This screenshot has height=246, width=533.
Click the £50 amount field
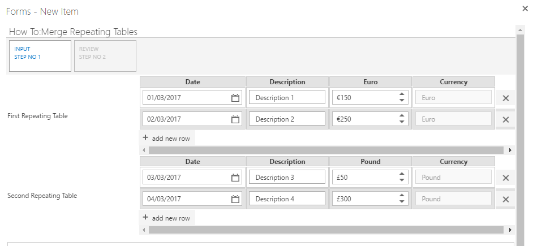(x=370, y=178)
